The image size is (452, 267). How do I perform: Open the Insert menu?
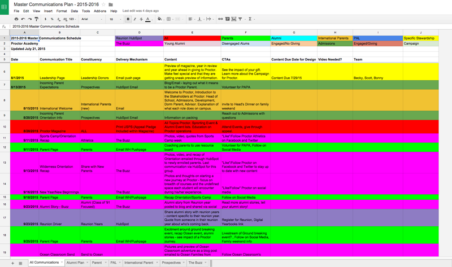pos(48,11)
